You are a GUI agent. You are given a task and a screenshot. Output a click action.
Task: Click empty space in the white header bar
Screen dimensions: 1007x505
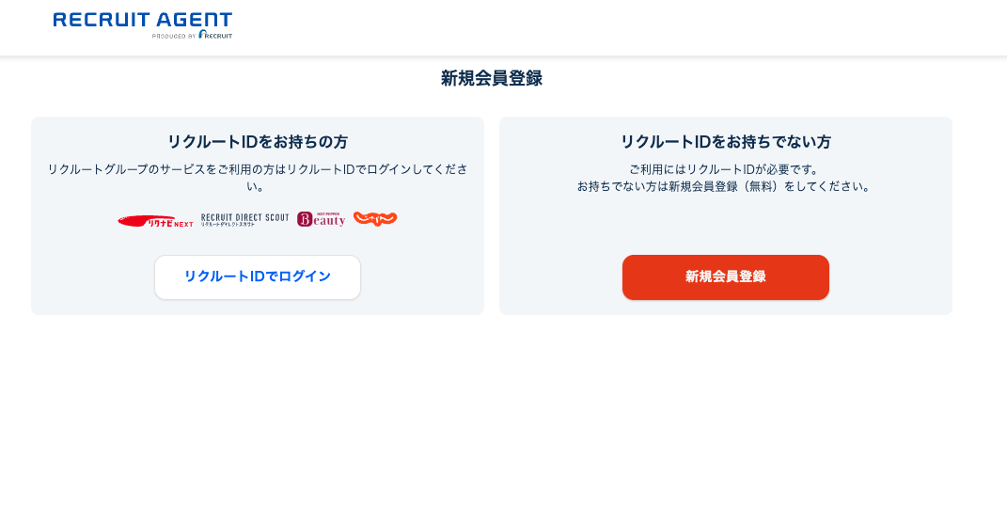[x=611, y=26]
